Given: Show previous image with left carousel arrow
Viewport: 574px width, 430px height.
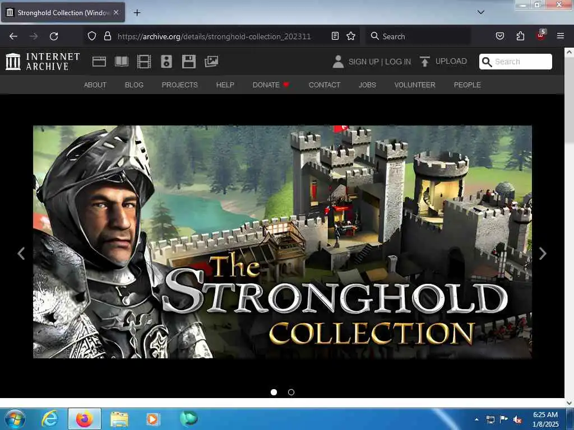Looking at the screenshot, I should tap(21, 254).
